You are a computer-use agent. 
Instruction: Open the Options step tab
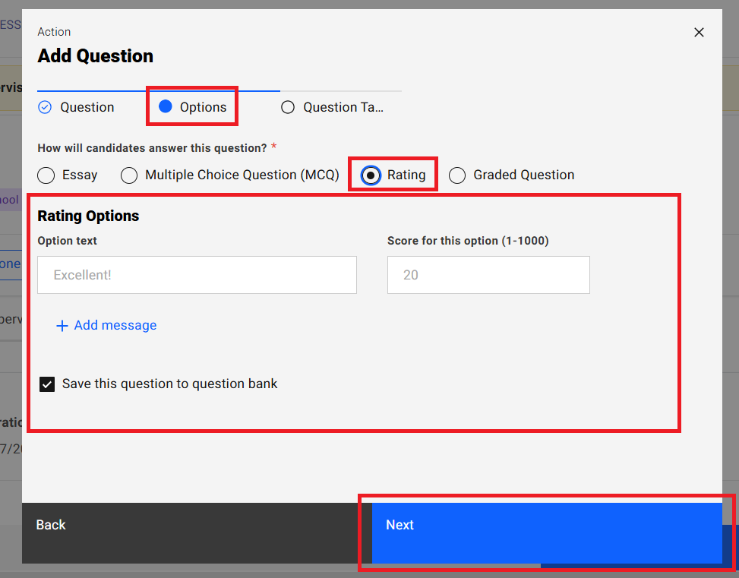(203, 107)
